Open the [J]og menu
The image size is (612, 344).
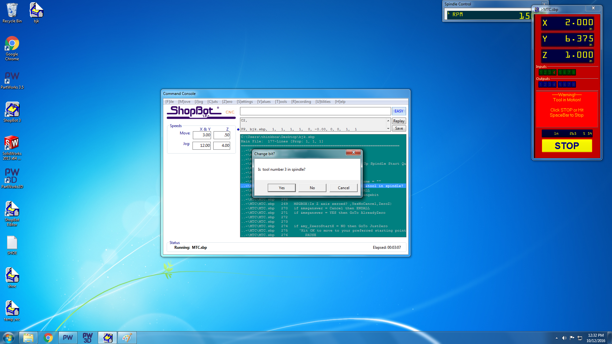click(199, 102)
